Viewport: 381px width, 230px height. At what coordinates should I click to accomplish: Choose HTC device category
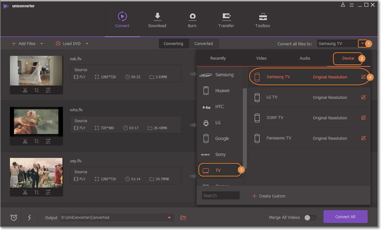coord(220,106)
